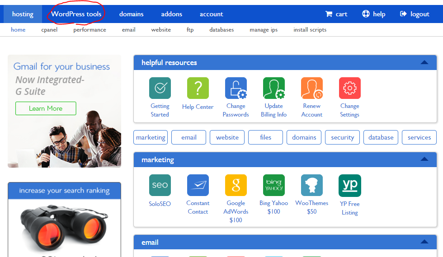Open the addons tab
Screen dimensions: 443x257
pyautogui.click(x=171, y=14)
